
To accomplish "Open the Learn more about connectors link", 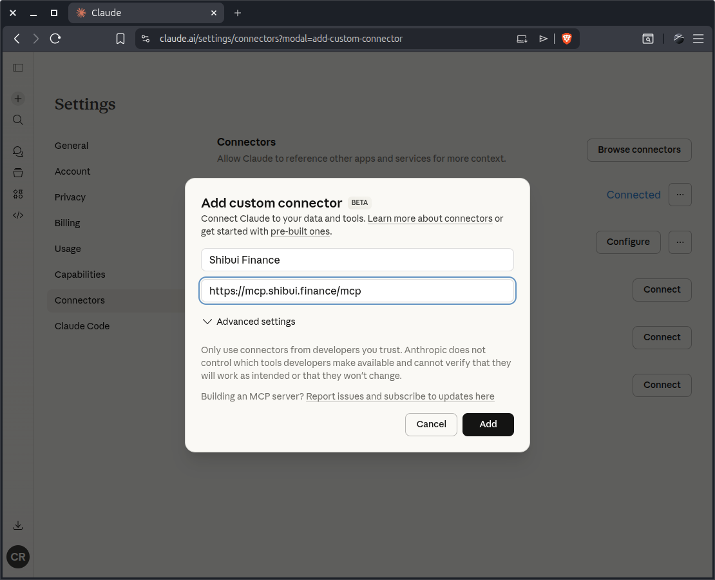I will pos(430,218).
